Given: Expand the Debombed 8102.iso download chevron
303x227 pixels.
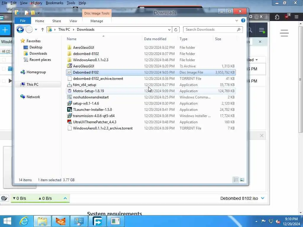Looking at the screenshot, I should [263, 198].
